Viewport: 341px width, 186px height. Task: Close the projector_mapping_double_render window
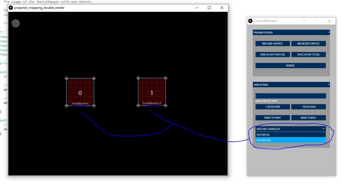point(222,8)
